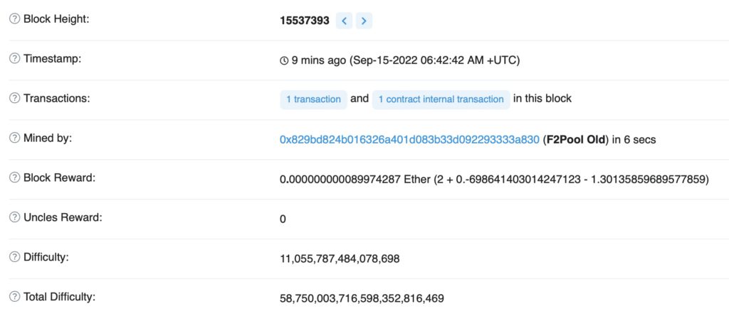
Task: Click help icon beside Difficulty
Action: [15, 256]
